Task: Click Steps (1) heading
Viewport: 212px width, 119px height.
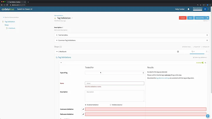Action: point(58,47)
